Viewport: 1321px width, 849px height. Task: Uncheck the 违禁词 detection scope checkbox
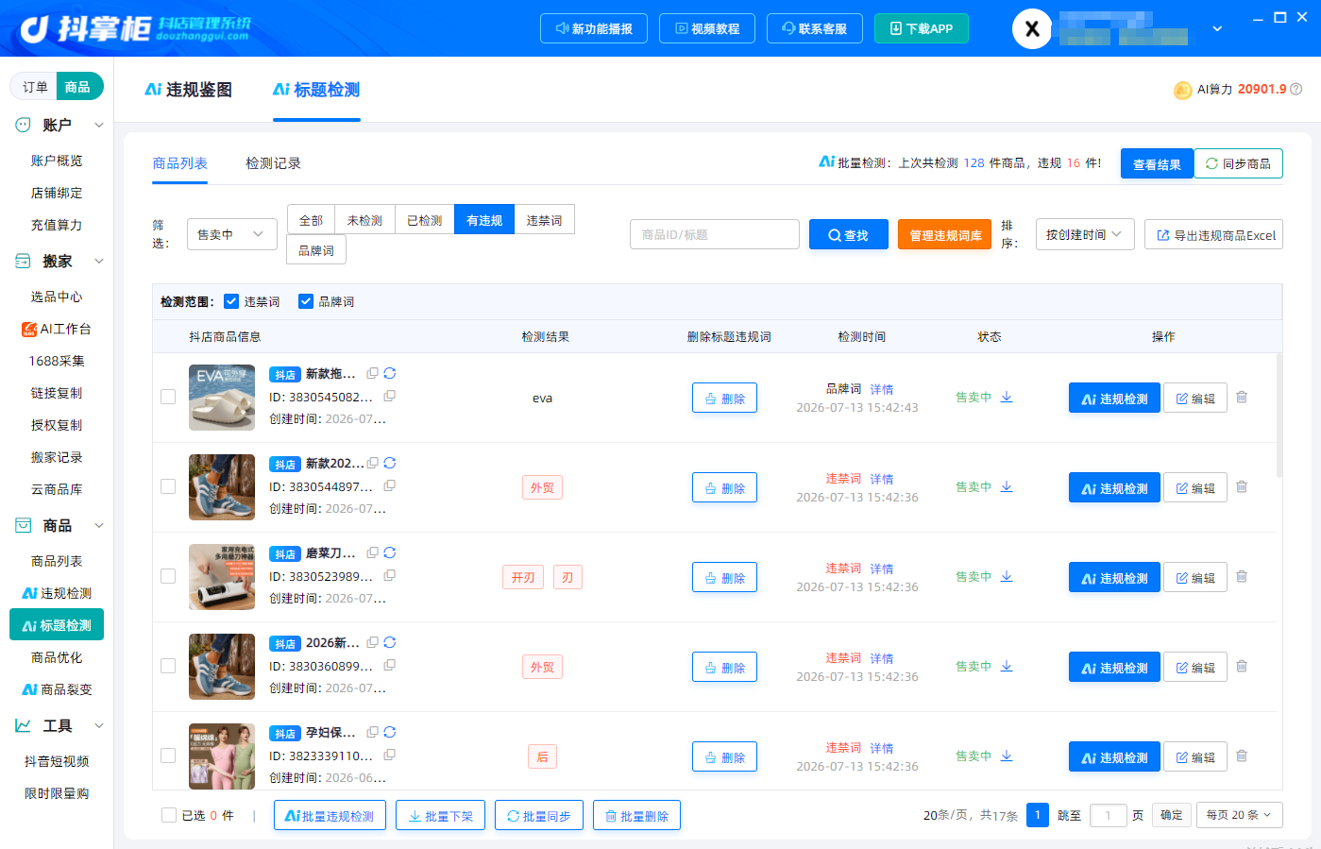pyautogui.click(x=231, y=301)
